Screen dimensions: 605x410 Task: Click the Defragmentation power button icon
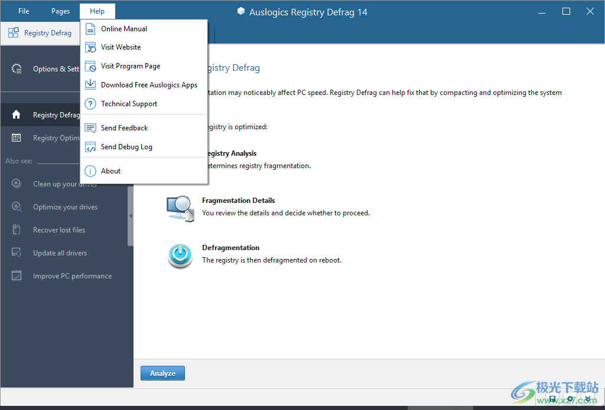[180, 256]
